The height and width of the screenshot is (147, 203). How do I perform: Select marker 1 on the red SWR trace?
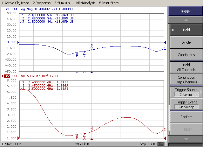click(77, 137)
